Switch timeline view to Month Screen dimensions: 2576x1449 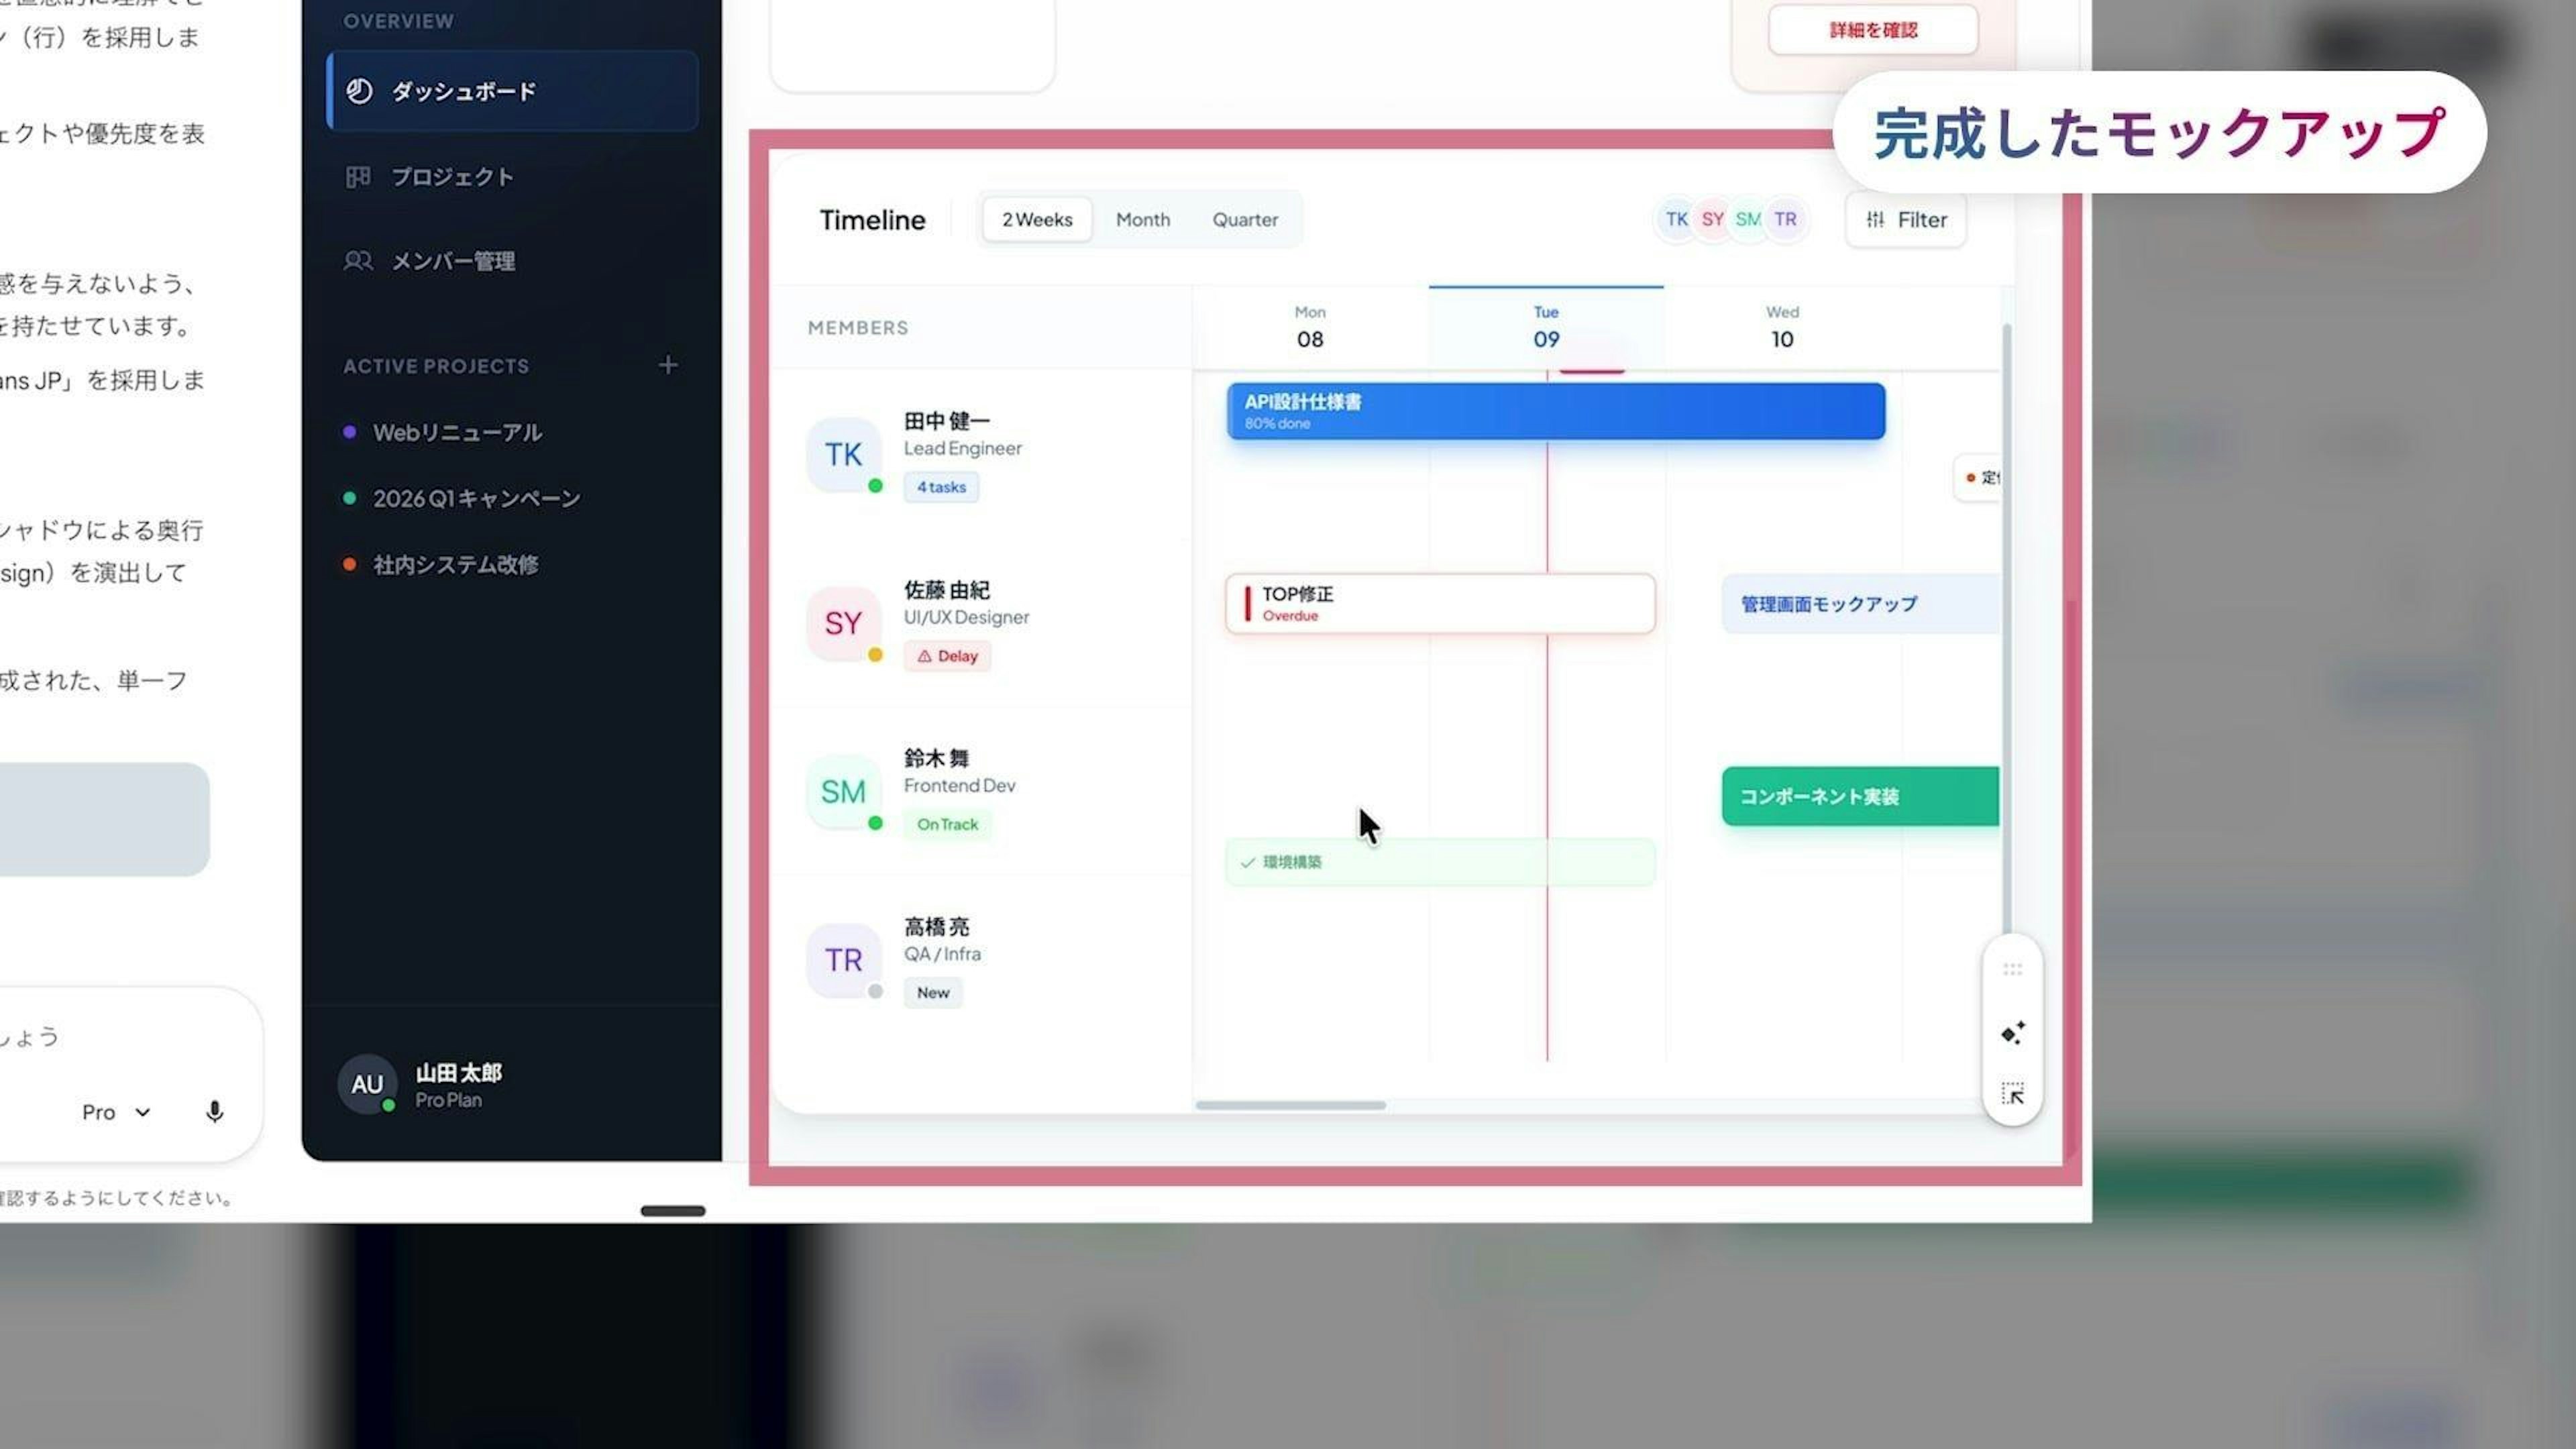[1142, 219]
